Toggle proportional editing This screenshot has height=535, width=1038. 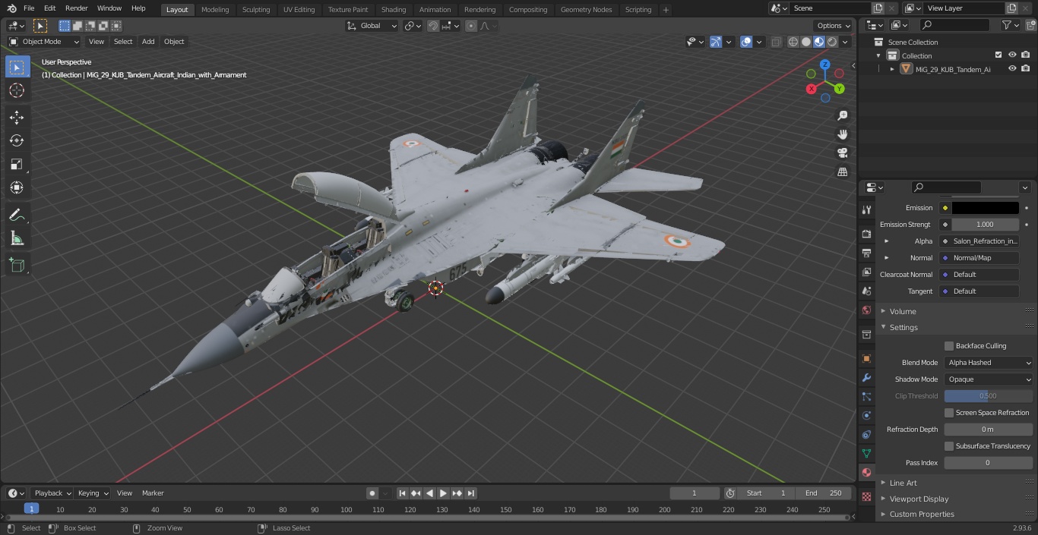point(471,26)
